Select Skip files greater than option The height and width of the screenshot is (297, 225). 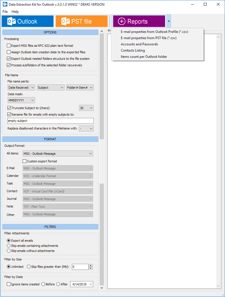[29, 266]
